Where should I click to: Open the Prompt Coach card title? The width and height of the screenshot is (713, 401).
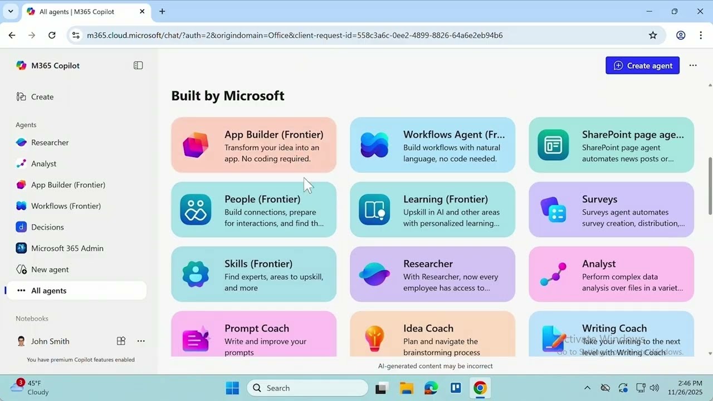[257, 328]
